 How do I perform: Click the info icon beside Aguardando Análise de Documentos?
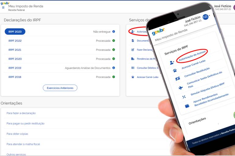click(114, 68)
